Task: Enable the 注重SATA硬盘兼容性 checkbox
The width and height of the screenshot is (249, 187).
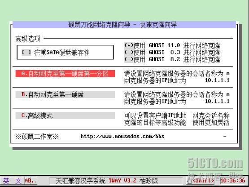Action: pos(26,52)
